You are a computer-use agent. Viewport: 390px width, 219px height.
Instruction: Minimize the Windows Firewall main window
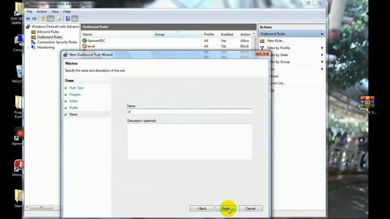tap(300, 2)
